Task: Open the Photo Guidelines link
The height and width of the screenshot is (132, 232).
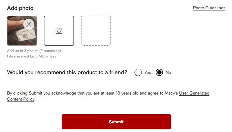Action: (x=209, y=8)
